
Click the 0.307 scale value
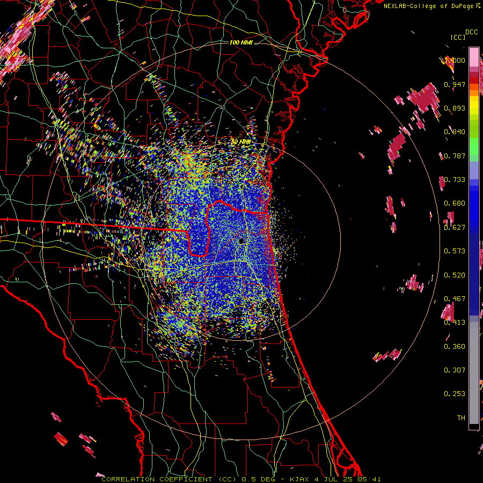tap(455, 370)
